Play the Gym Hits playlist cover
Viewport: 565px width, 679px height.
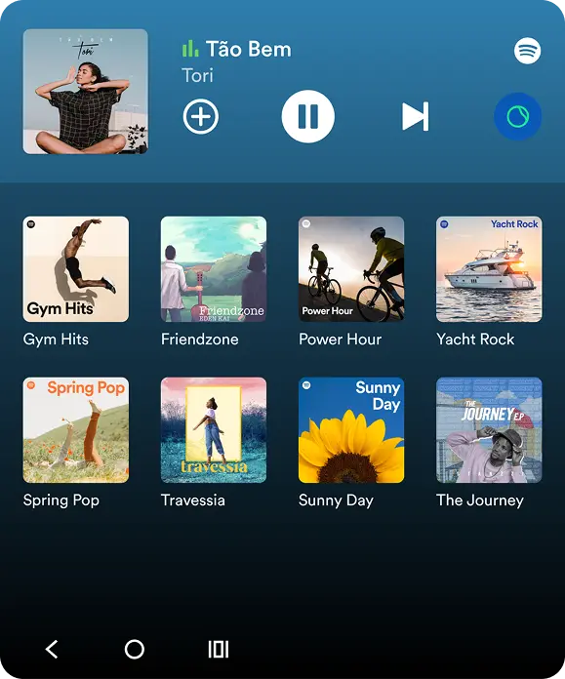coord(76,269)
